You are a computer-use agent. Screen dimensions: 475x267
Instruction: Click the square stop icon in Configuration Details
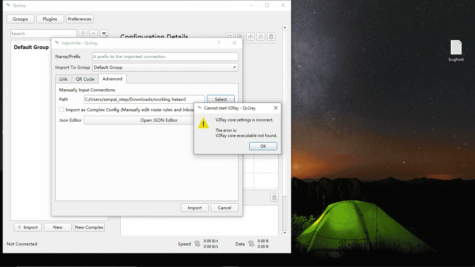click(x=229, y=36)
